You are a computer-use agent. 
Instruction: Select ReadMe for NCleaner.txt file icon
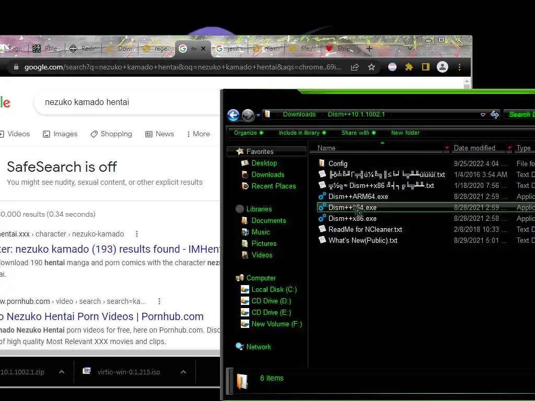[x=322, y=229]
